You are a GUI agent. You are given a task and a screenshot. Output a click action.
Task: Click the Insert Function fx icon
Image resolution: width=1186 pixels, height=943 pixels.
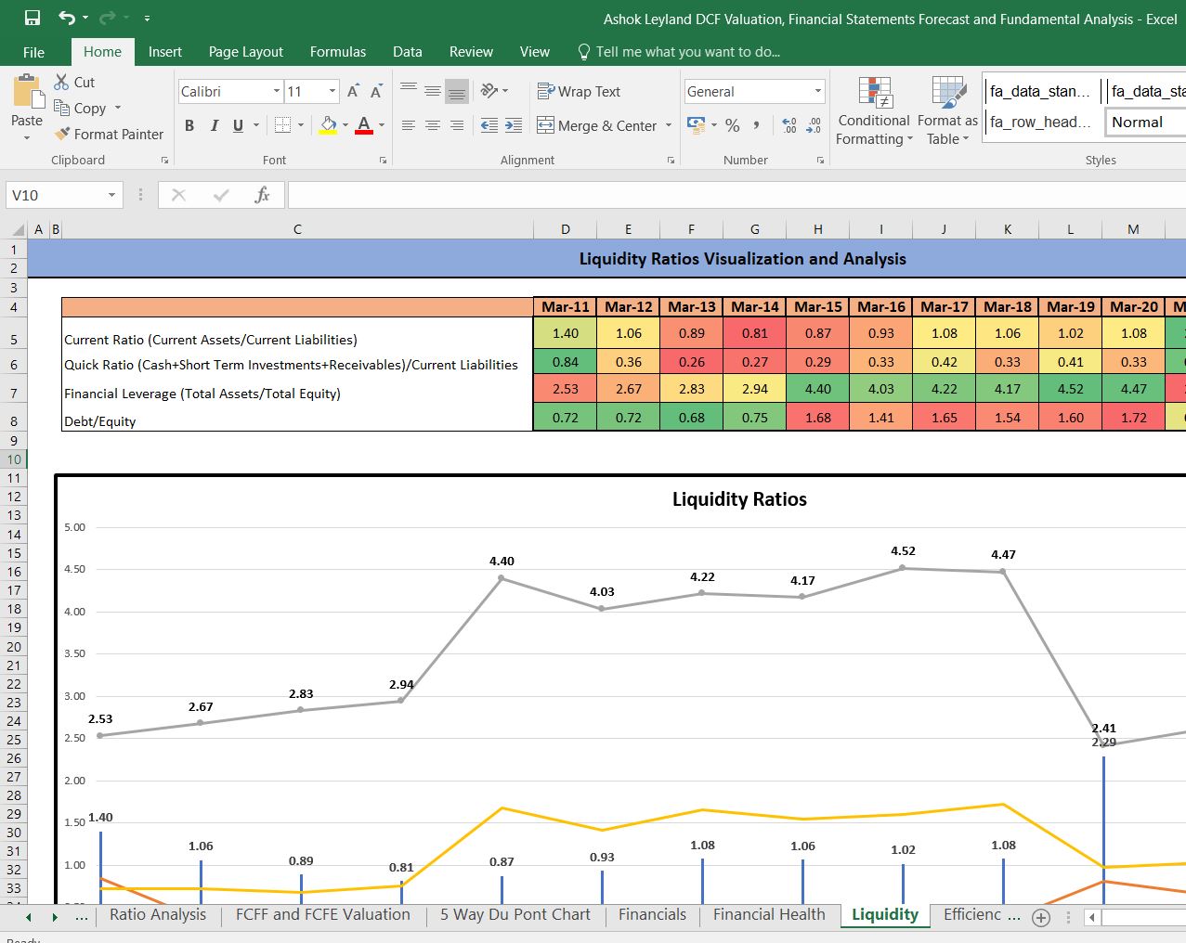click(263, 195)
